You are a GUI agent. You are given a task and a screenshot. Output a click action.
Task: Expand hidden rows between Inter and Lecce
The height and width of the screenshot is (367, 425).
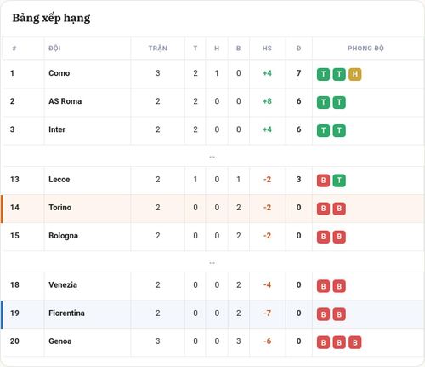[212, 157]
